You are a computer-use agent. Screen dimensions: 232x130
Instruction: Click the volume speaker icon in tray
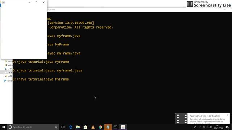(211, 127)
